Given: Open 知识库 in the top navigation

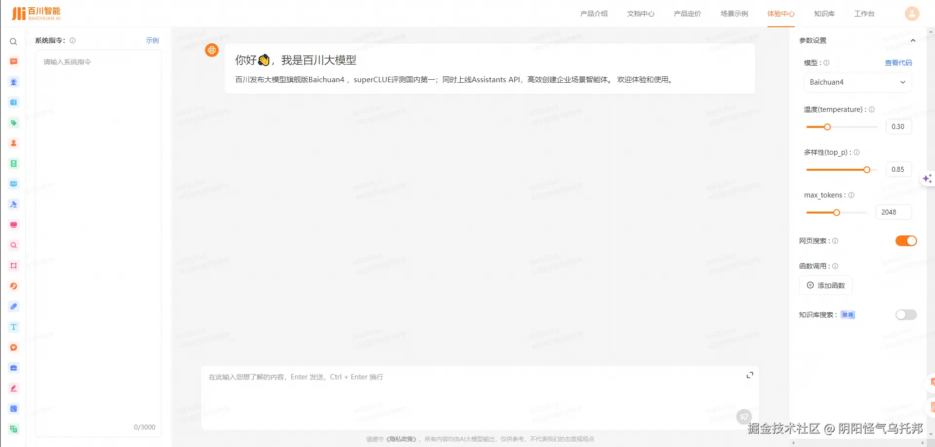Looking at the screenshot, I should 824,14.
